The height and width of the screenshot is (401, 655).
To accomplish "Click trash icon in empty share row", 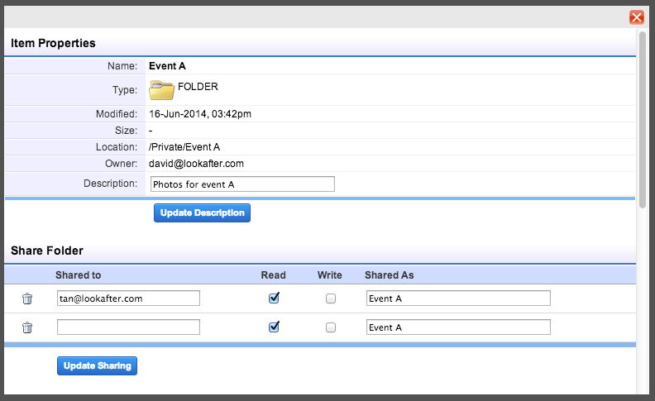I will click(27, 327).
